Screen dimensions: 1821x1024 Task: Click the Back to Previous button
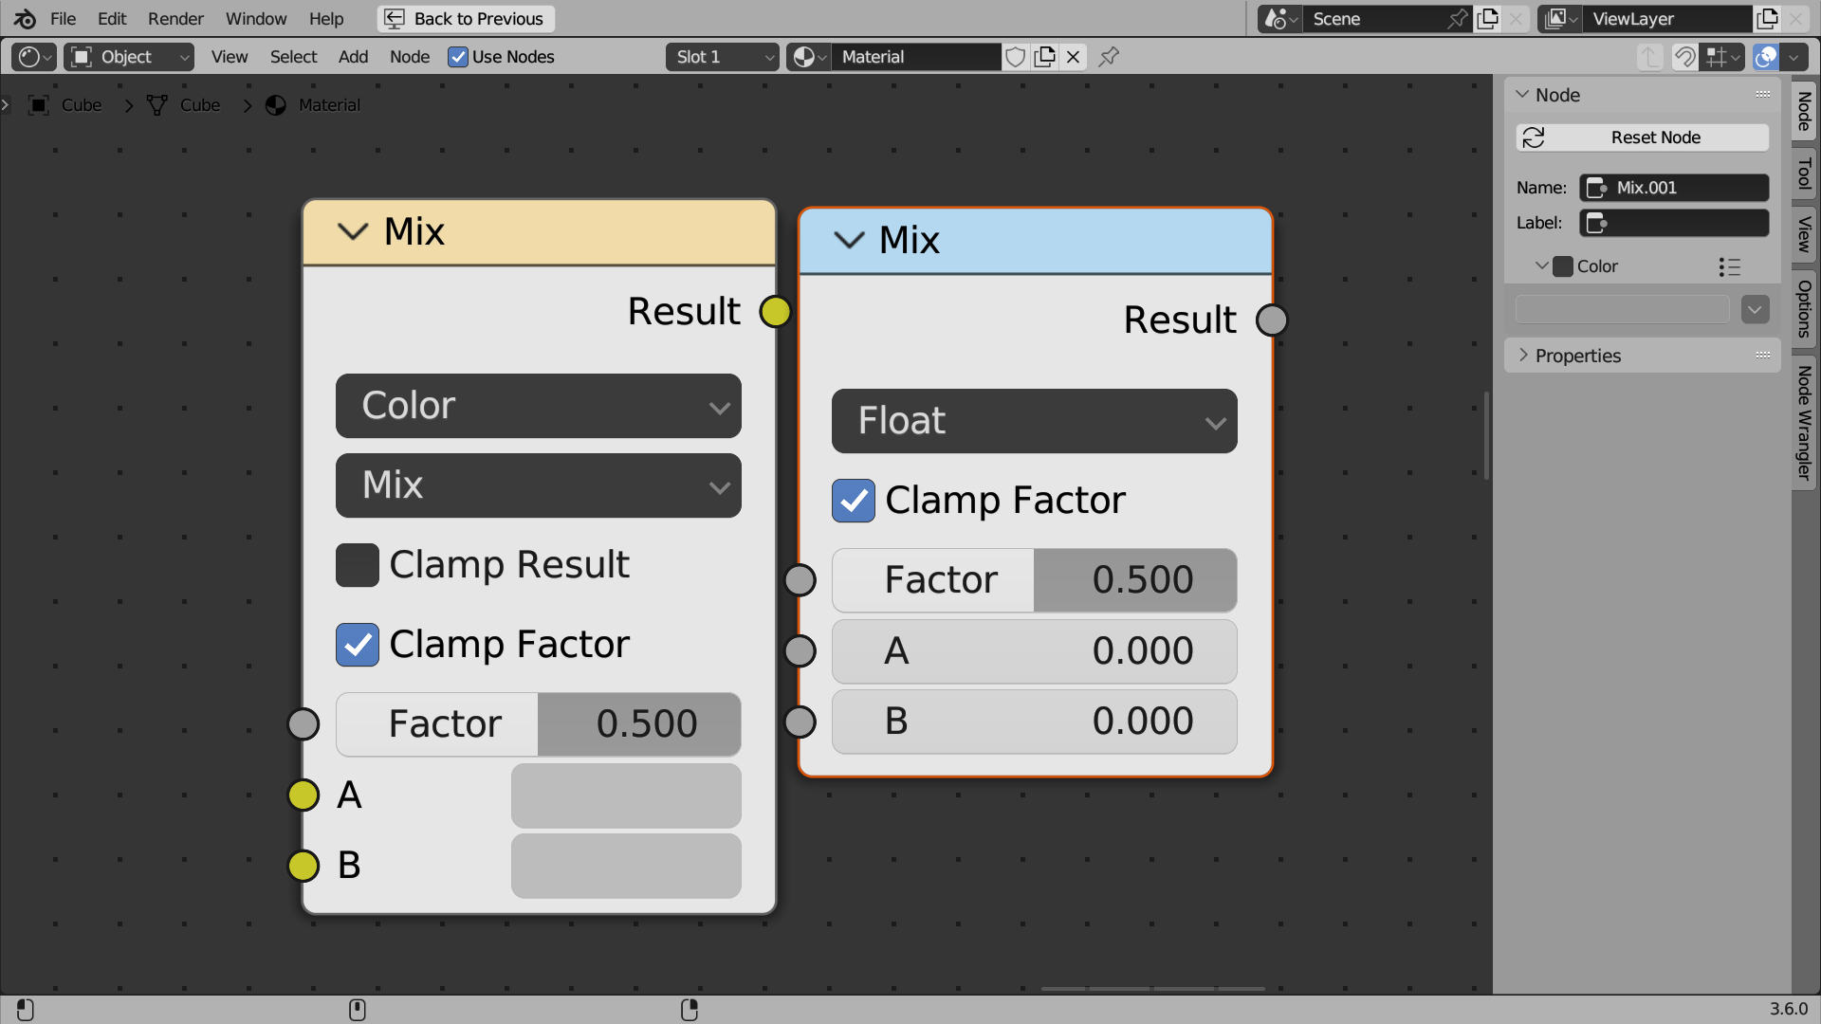click(x=466, y=19)
